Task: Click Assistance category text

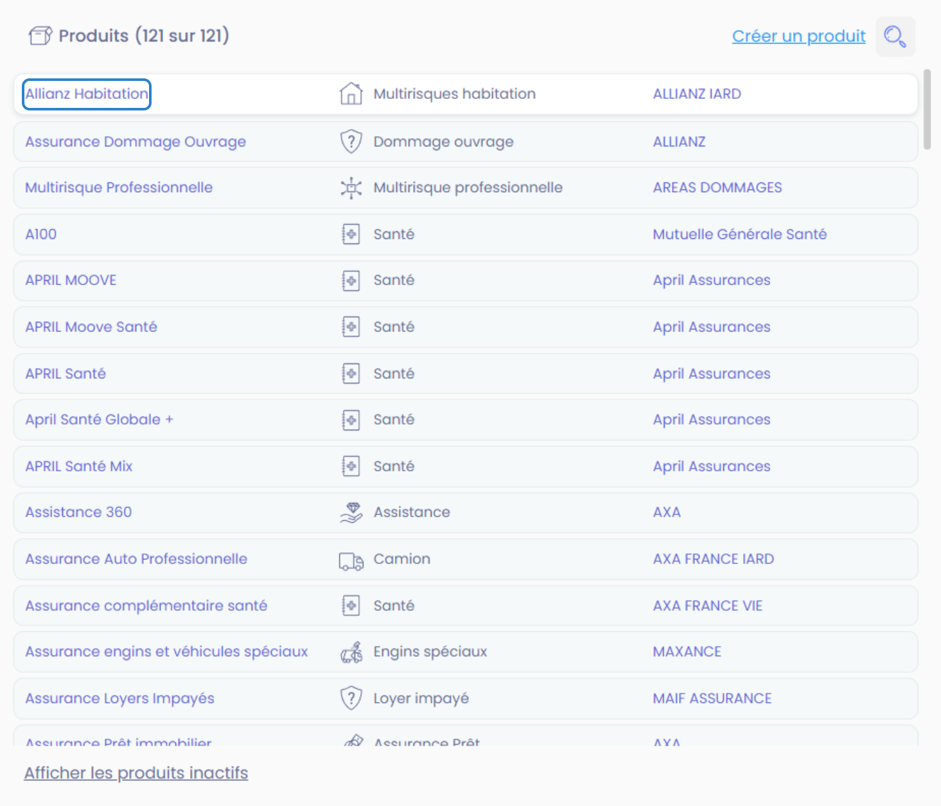Action: (x=412, y=513)
